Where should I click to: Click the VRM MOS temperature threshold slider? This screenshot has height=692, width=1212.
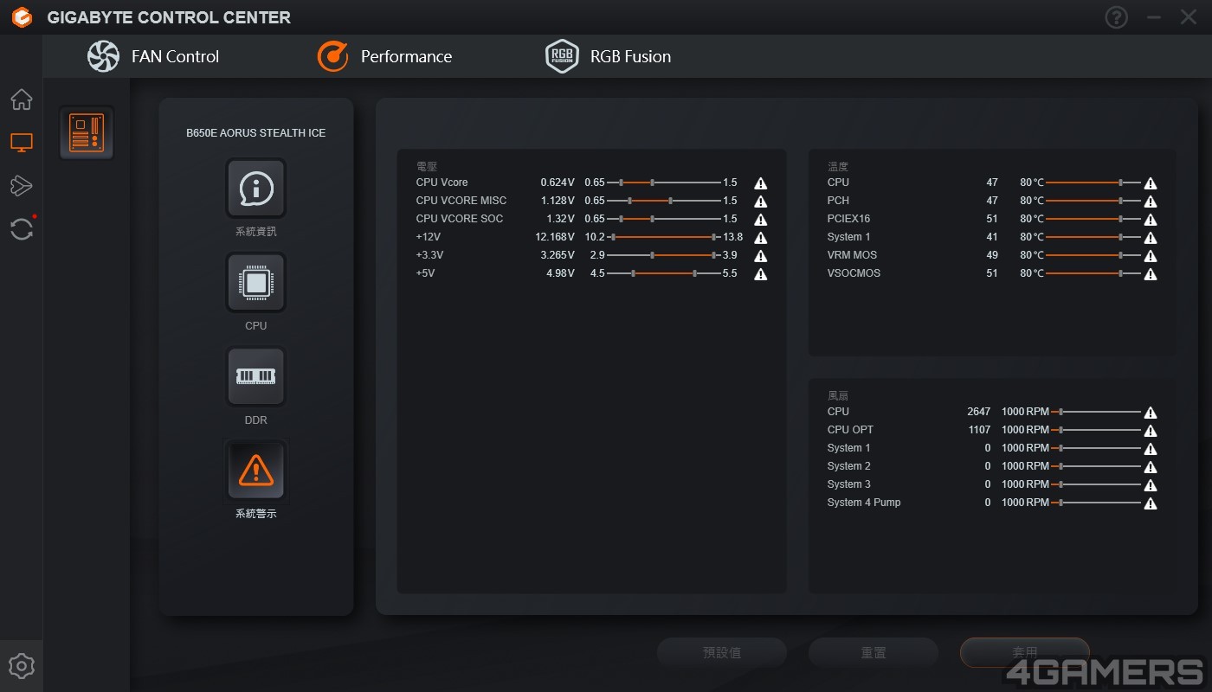tap(1093, 255)
